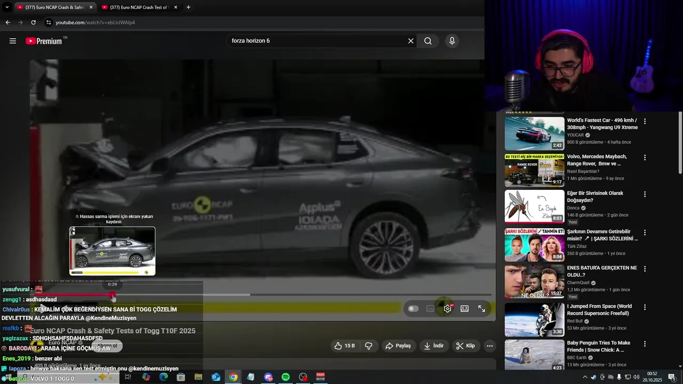Open Microsoft Edge from the taskbar
Image resolution: width=683 pixels, height=384 pixels.
coord(163,377)
